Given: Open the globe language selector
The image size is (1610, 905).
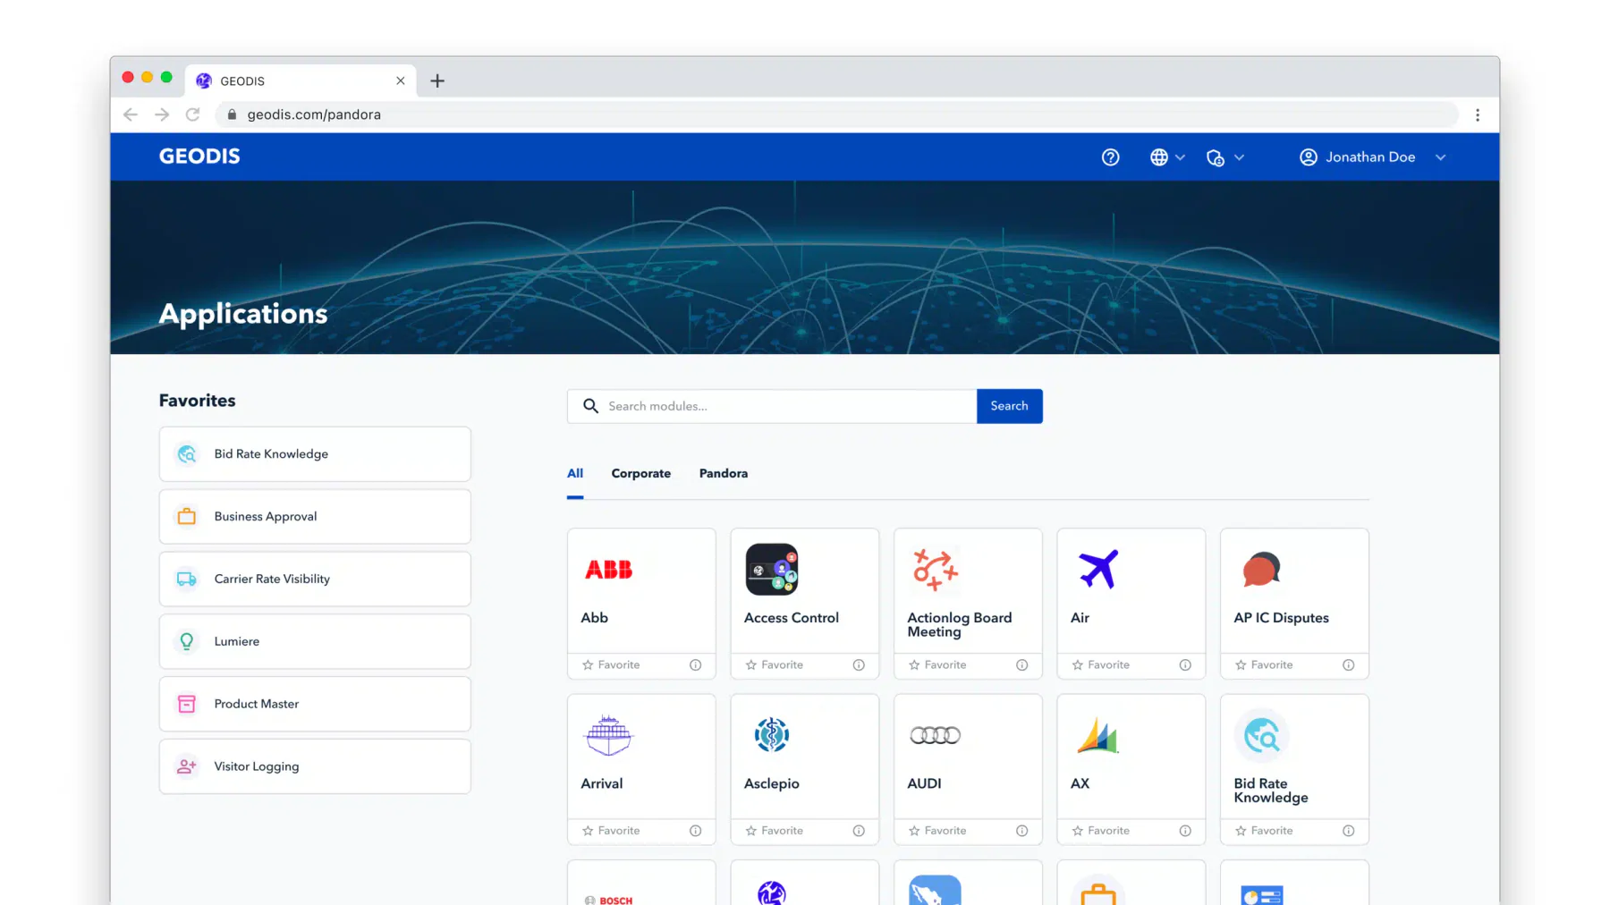Looking at the screenshot, I should [1159, 157].
